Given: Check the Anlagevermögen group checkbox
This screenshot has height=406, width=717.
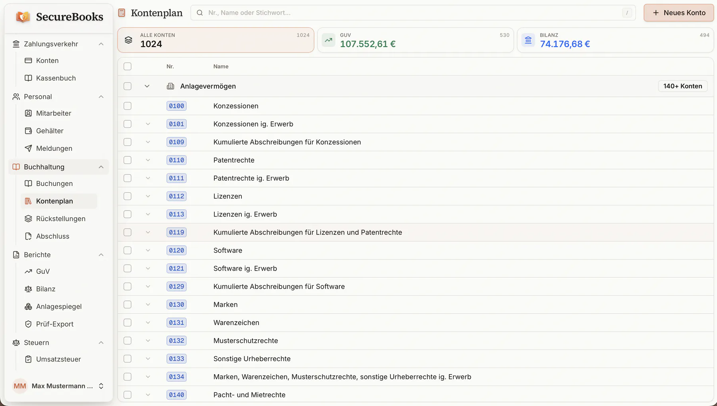Looking at the screenshot, I should [x=127, y=86].
